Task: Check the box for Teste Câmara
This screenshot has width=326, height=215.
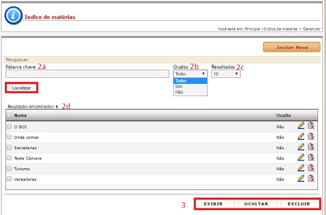Action: tap(9, 158)
